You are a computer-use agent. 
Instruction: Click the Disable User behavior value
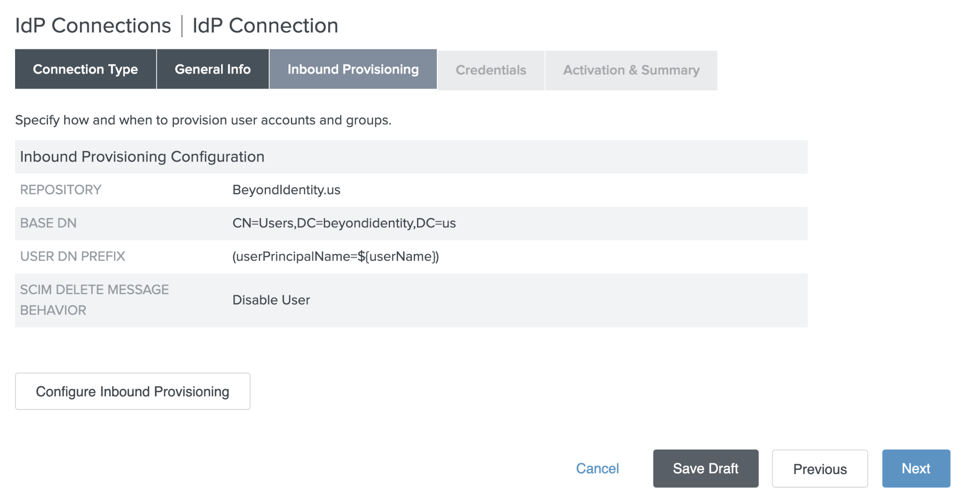tap(271, 300)
